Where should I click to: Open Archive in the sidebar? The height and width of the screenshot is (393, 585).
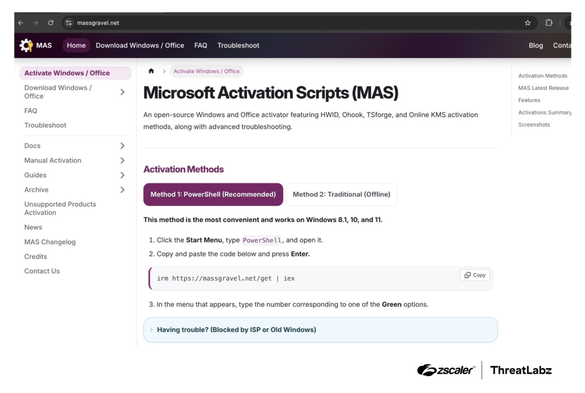pos(36,190)
